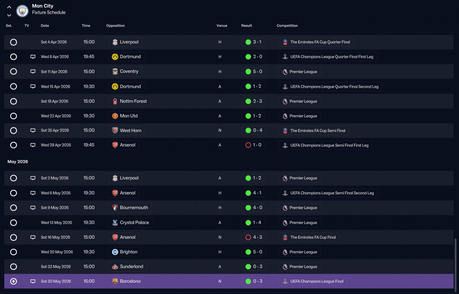Open the Crystal Palace opposition link
Image resolution: width=459 pixels, height=294 pixels.
131,223
